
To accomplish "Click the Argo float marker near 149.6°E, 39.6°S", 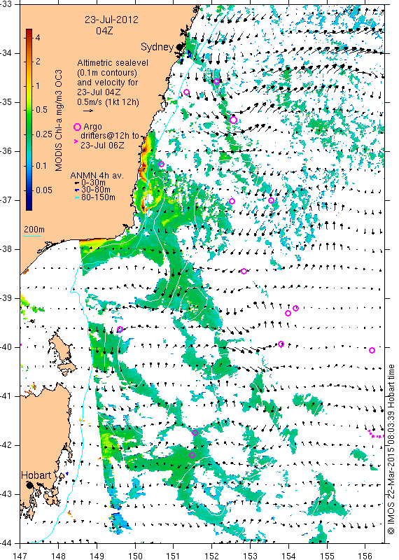I will click(120, 329).
